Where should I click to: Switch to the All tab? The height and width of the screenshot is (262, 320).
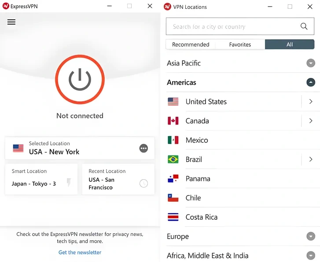290,44
